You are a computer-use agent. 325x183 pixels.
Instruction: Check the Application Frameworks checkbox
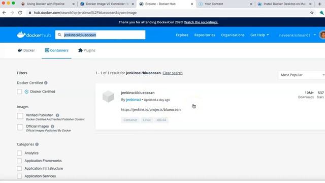click(x=19, y=161)
